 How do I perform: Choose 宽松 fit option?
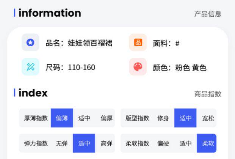tap(208, 118)
